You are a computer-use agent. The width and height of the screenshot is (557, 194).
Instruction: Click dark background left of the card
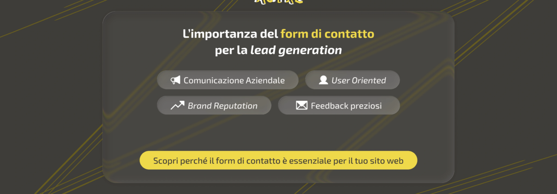pyautogui.click(x=51, y=101)
